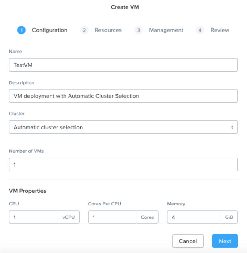Cancel the VM creation
The width and height of the screenshot is (247, 253).
click(x=188, y=241)
